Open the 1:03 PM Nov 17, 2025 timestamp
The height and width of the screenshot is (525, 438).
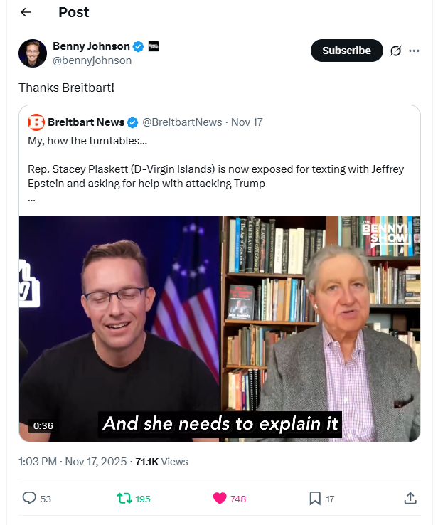[x=73, y=462]
